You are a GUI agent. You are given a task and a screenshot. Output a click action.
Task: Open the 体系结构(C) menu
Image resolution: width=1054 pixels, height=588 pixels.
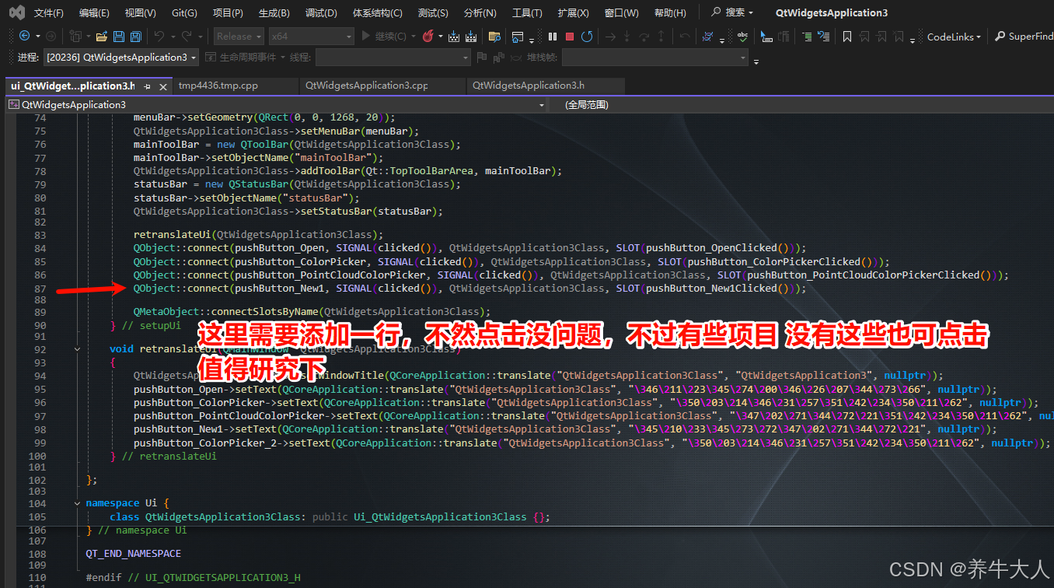(378, 12)
